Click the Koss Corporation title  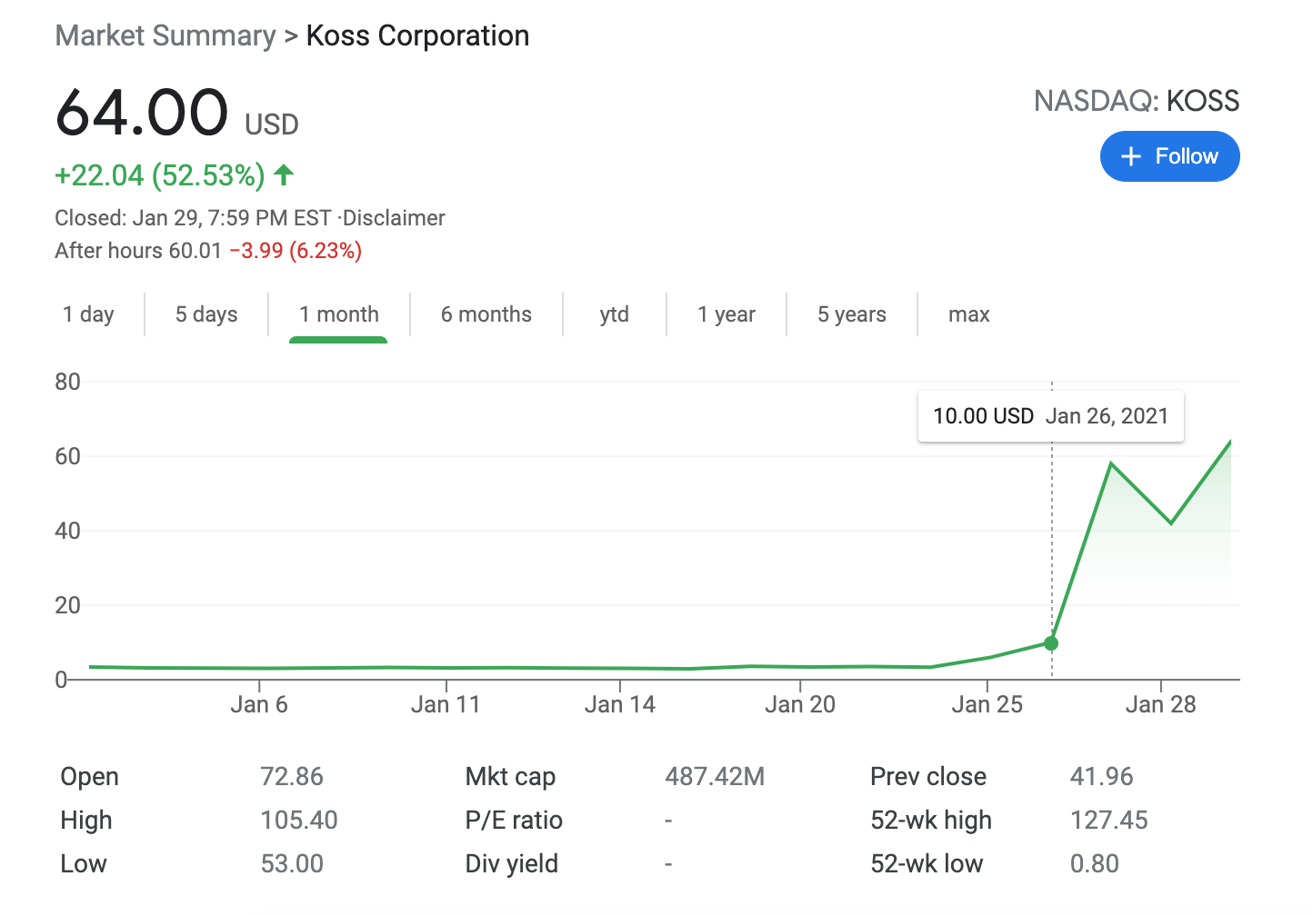click(x=417, y=35)
